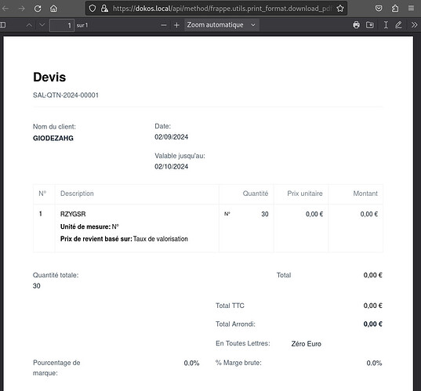
Task: Go to next PDF page
Action: (x=42, y=25)
